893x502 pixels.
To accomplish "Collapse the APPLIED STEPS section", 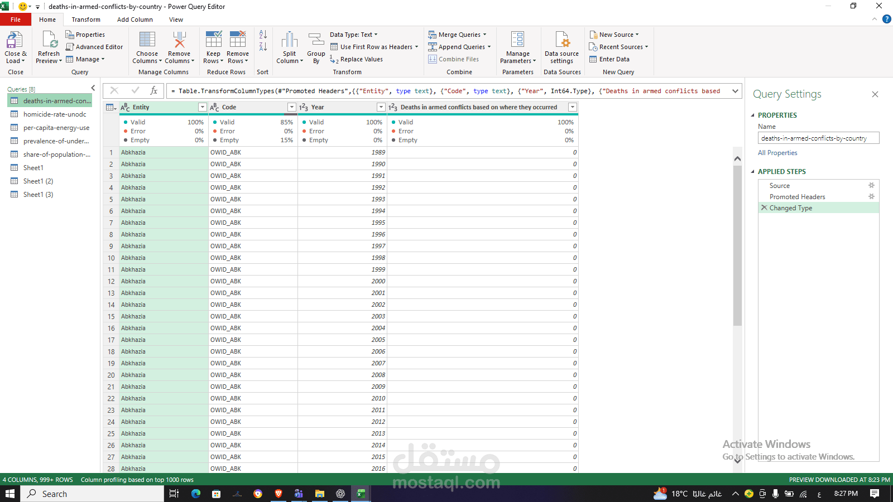I will tap(752, 171).
